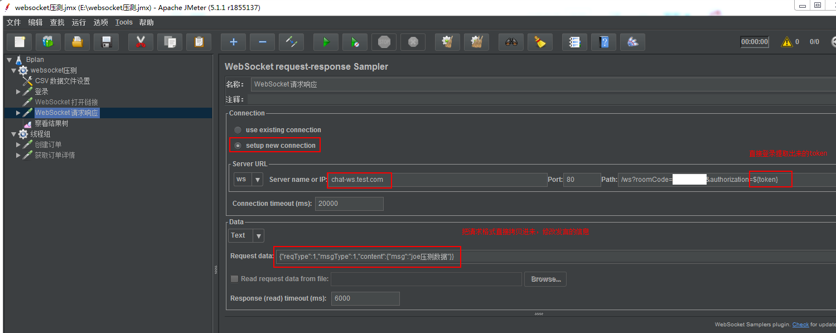Viewport: 836px width, 333px height.
Task: Clear results with single broom icon
Action: 447,42
